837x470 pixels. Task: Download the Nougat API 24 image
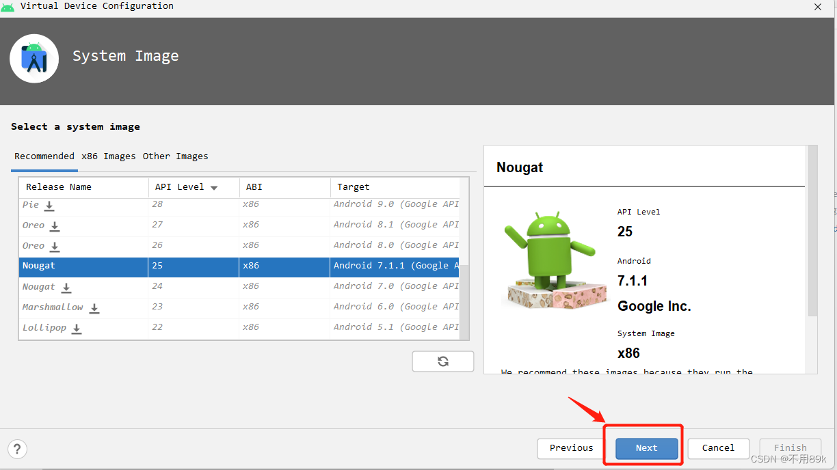click(66, 288)
